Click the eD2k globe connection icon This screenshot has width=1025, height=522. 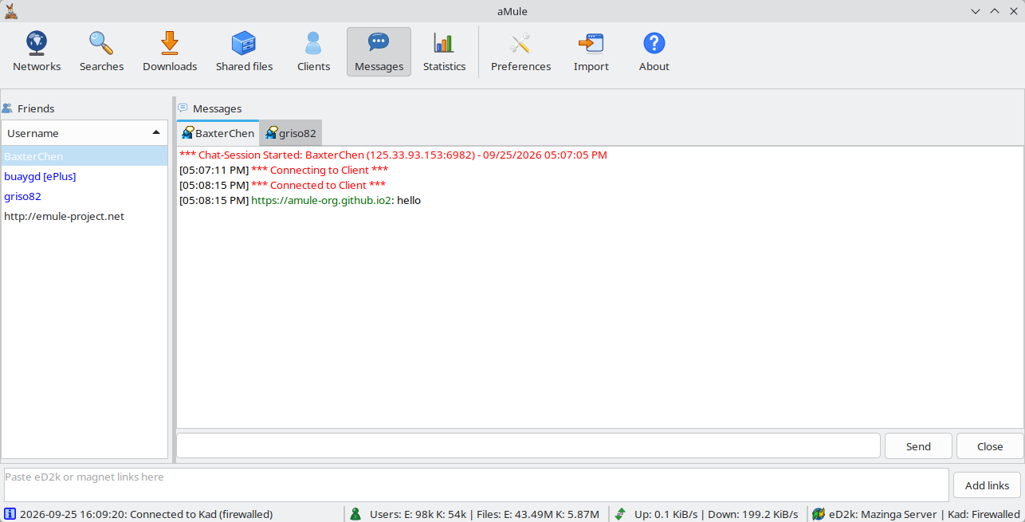(818, 514)
